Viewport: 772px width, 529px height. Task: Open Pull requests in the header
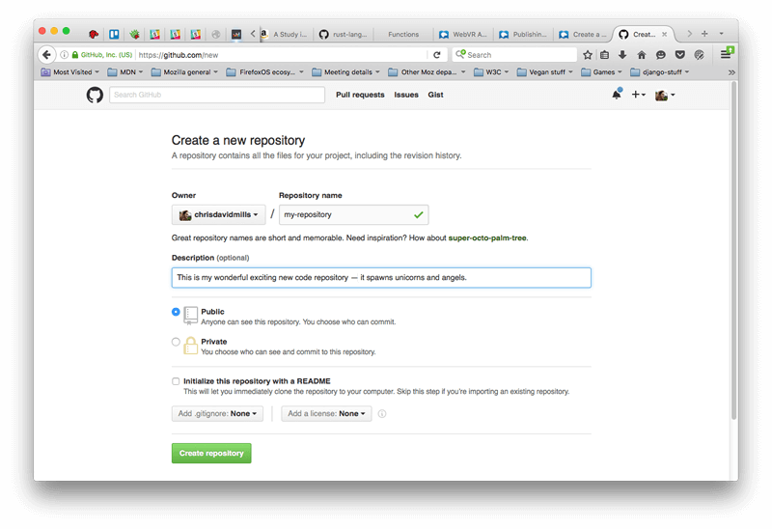[360, 95]
